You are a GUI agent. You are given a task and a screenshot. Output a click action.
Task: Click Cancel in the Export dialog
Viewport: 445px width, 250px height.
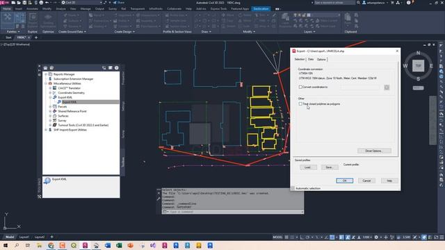[x=366, y=181]
